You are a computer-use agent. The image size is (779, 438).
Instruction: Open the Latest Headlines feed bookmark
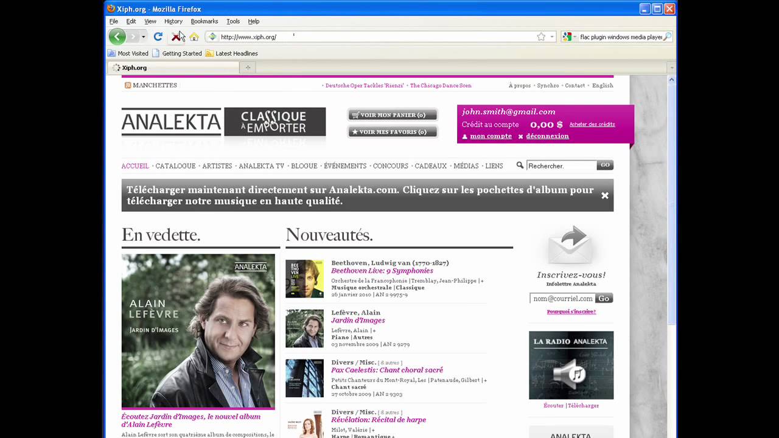[x=231, y=54]
